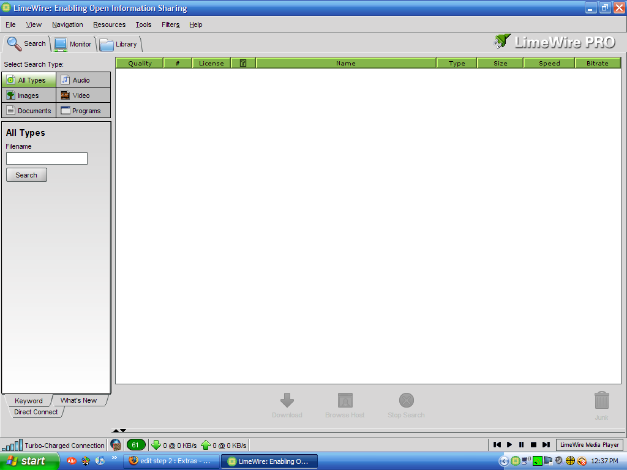Click LimeWire icon in system tray
The height and width of the screenshot is (470, 627).
point(515,461)
